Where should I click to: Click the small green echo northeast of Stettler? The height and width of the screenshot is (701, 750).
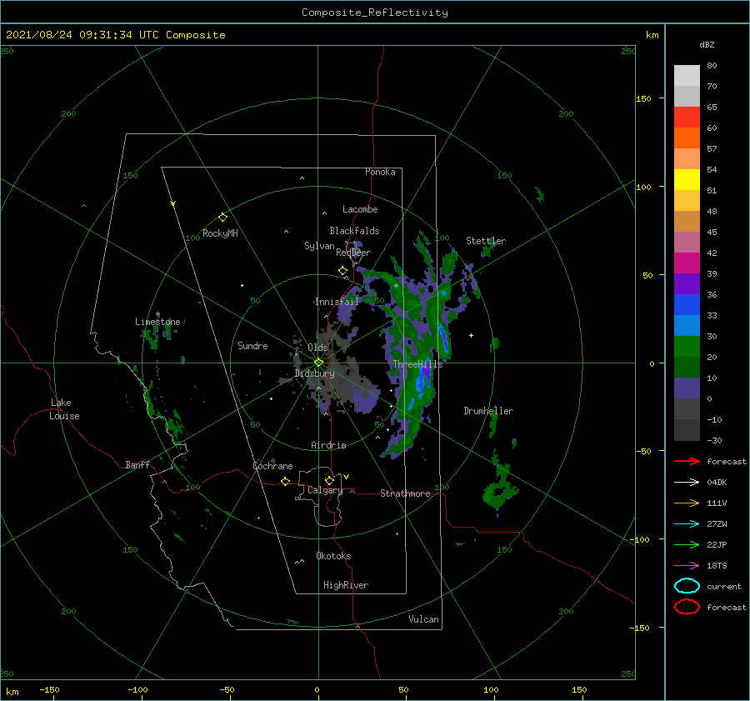[539, 195]
